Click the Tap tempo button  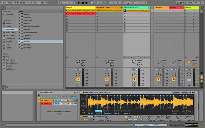pyautogui.click(x=11, y=3)
